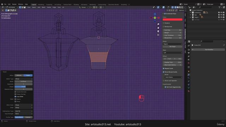Open the mouse events Mode dropdown

(x=173, y=77)
